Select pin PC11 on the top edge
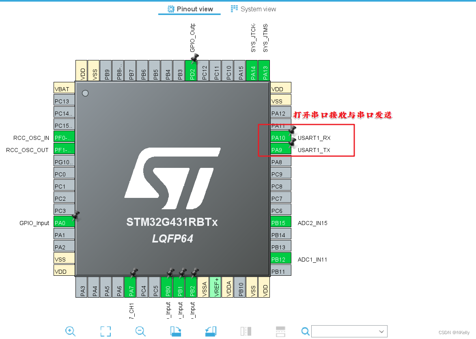Screen dimensions: 476x339 click(215, 71)
